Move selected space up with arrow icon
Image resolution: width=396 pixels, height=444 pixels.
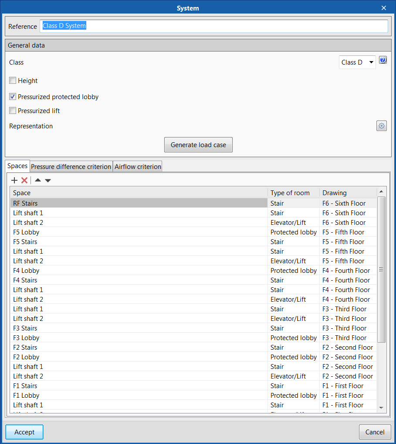coord(38,180)
